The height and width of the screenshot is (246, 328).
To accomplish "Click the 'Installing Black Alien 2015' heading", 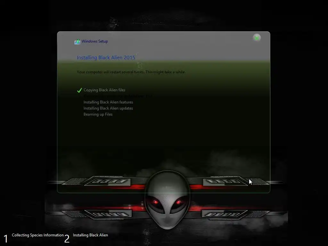I will [106, 58].
